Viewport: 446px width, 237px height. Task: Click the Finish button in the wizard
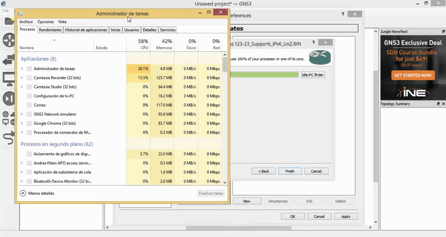point(290,171)
